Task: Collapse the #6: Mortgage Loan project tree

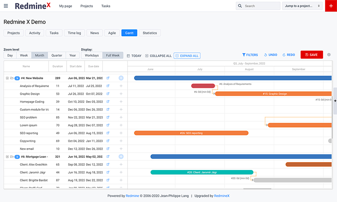Action: 7,157
